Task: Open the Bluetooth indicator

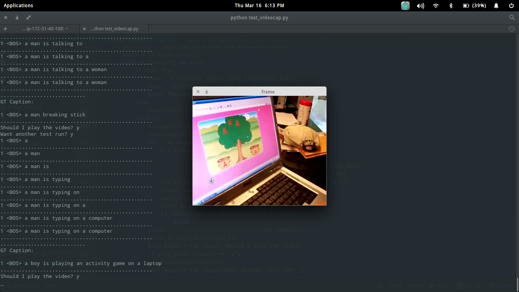Action: click(451, 6)
